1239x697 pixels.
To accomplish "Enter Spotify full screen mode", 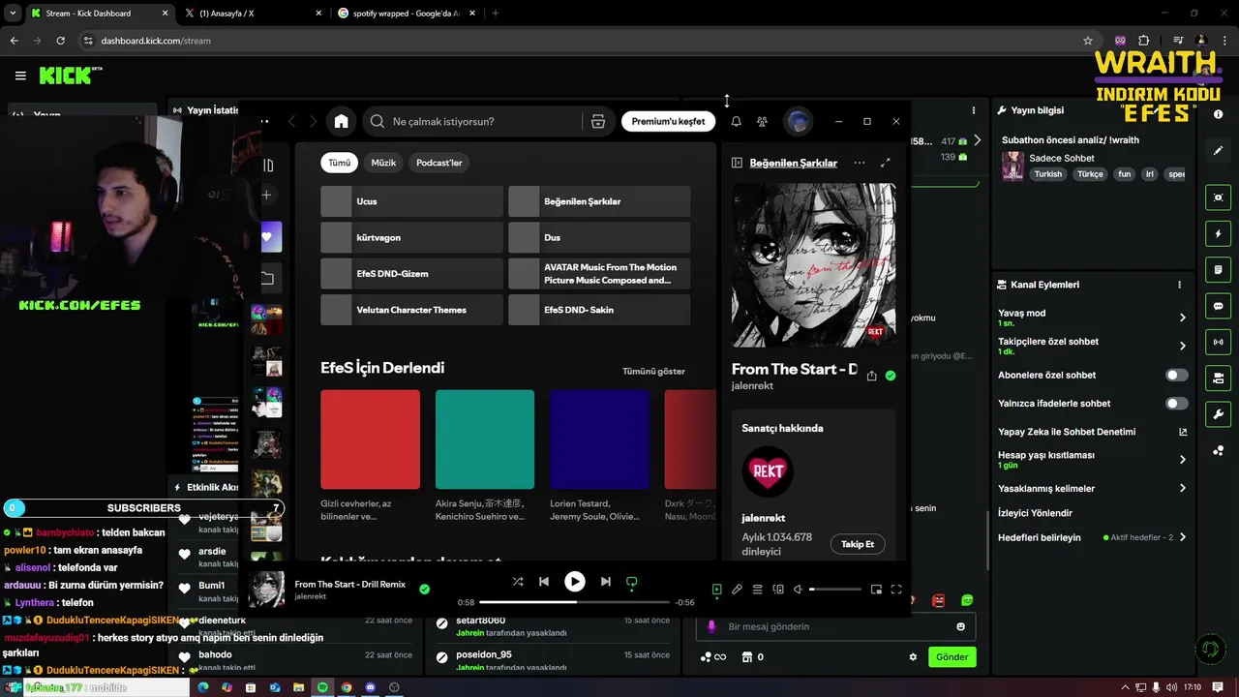I will [896, 590].
